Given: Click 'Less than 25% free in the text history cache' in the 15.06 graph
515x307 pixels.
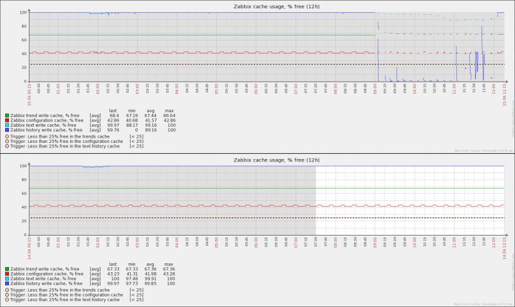Looking at the screenshot, I should 73,146.
